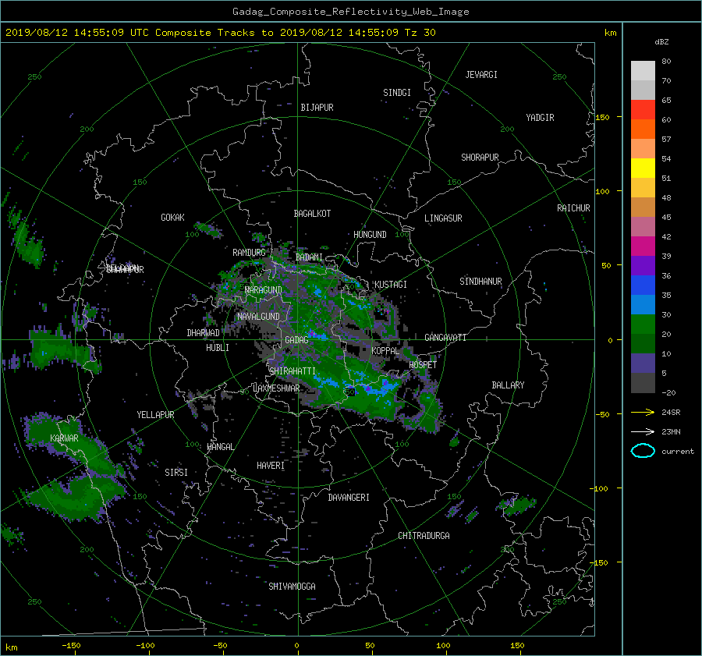Click the GANGAVATI town label
Image resolution: width=702 pixels, height=656 pixels.
pos(445,338)
